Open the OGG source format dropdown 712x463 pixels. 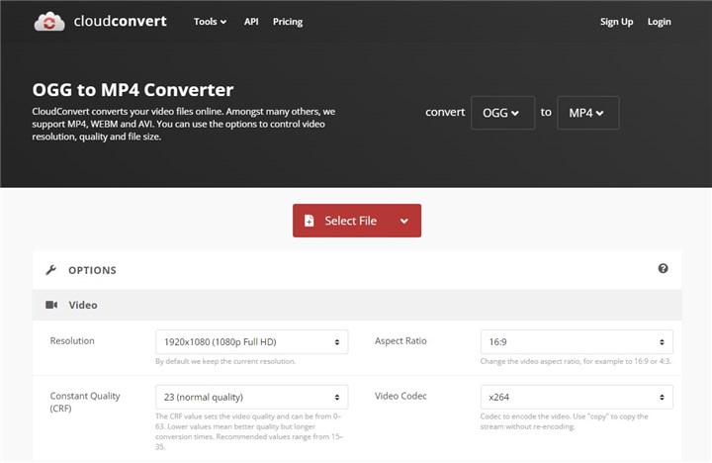tap(502, 113)
